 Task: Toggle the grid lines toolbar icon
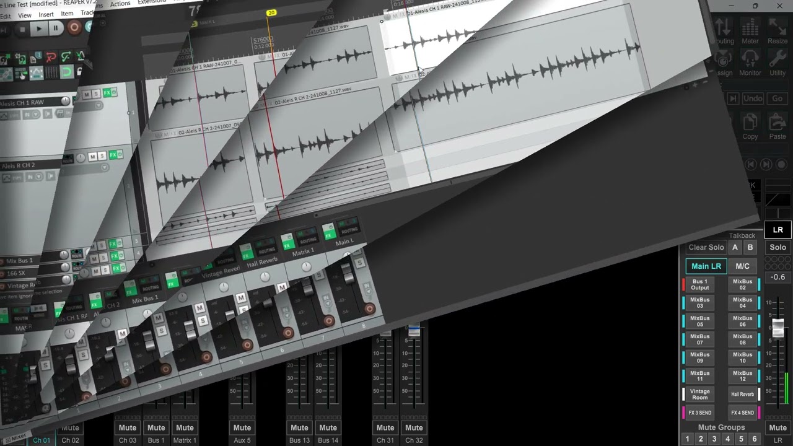pos(51,73)
